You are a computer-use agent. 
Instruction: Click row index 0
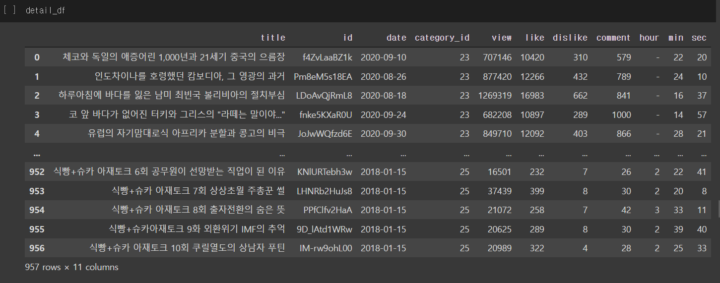click(37, 57)
